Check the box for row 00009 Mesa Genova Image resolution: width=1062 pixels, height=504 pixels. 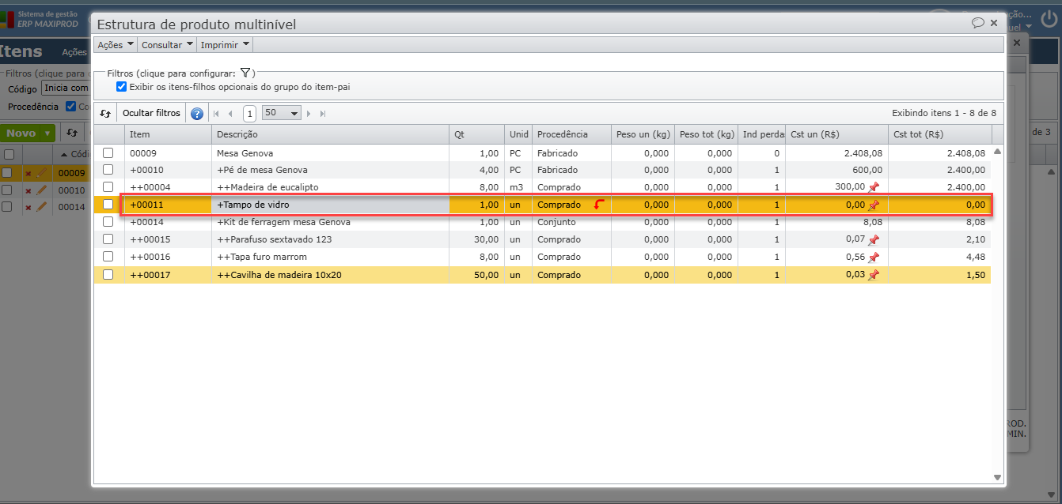point(108,153)
